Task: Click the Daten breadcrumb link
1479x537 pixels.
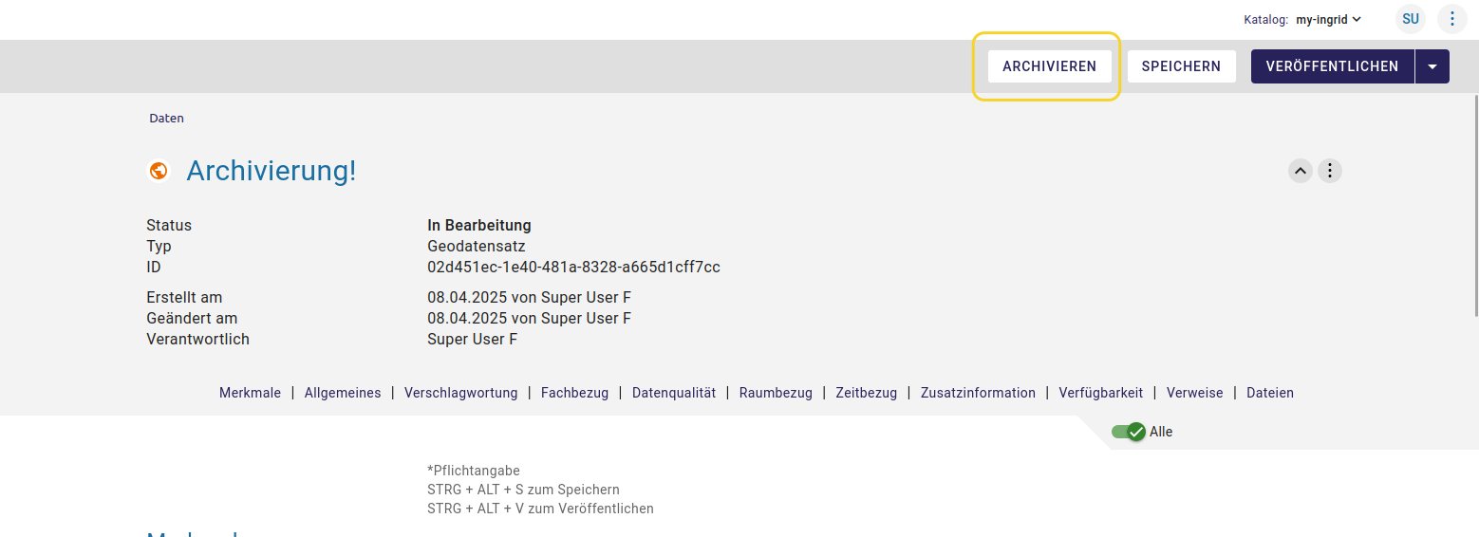Action: 166,119
